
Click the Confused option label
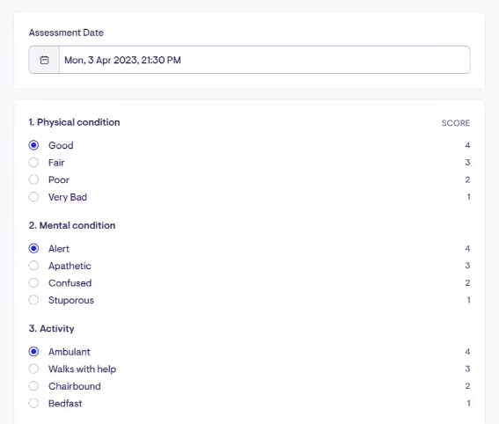click(x=70, y=282)
